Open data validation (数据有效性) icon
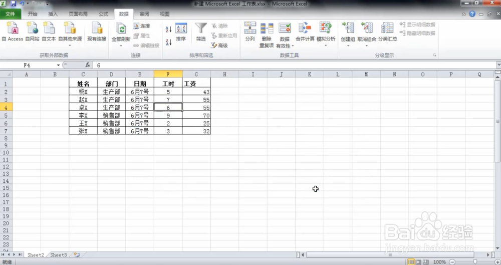 (x=285, y=28)
